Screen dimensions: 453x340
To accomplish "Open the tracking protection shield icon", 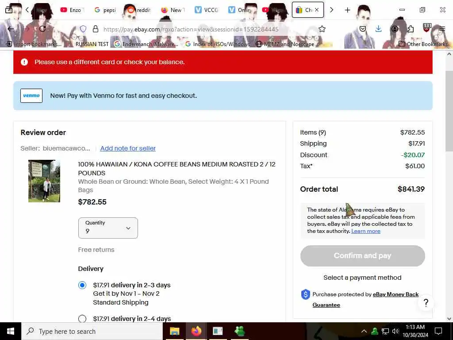I will 83,29.
